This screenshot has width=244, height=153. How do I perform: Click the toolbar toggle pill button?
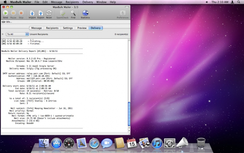[x=127, y=7]
